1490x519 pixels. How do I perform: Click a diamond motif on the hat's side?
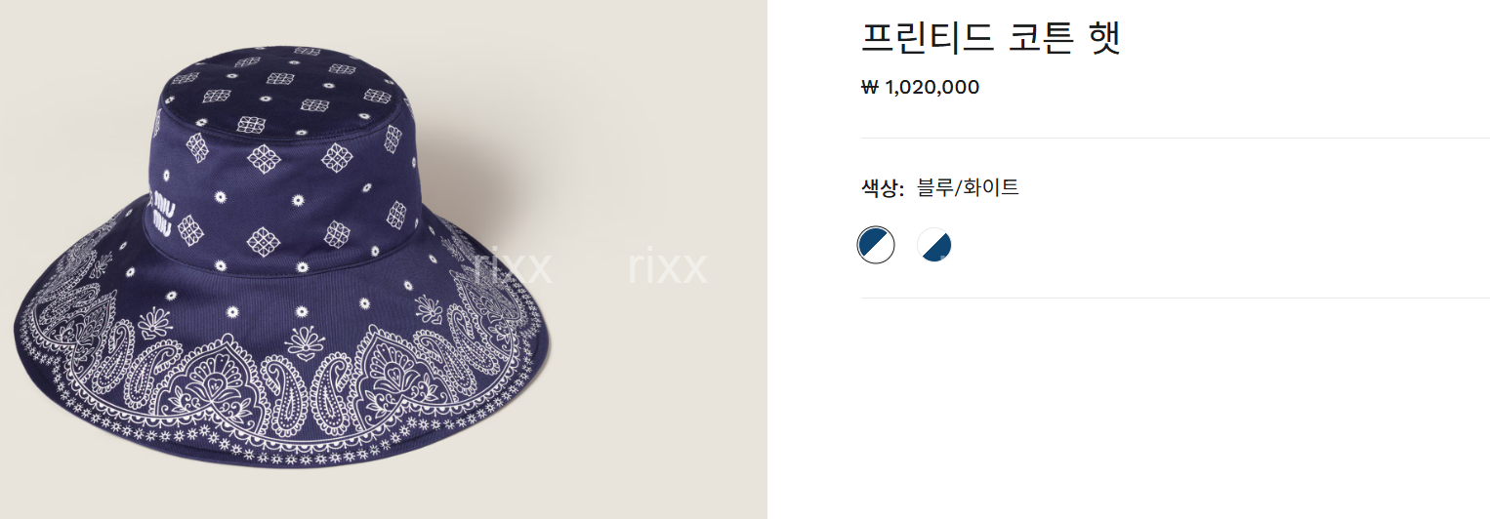(x=264, y=239)
